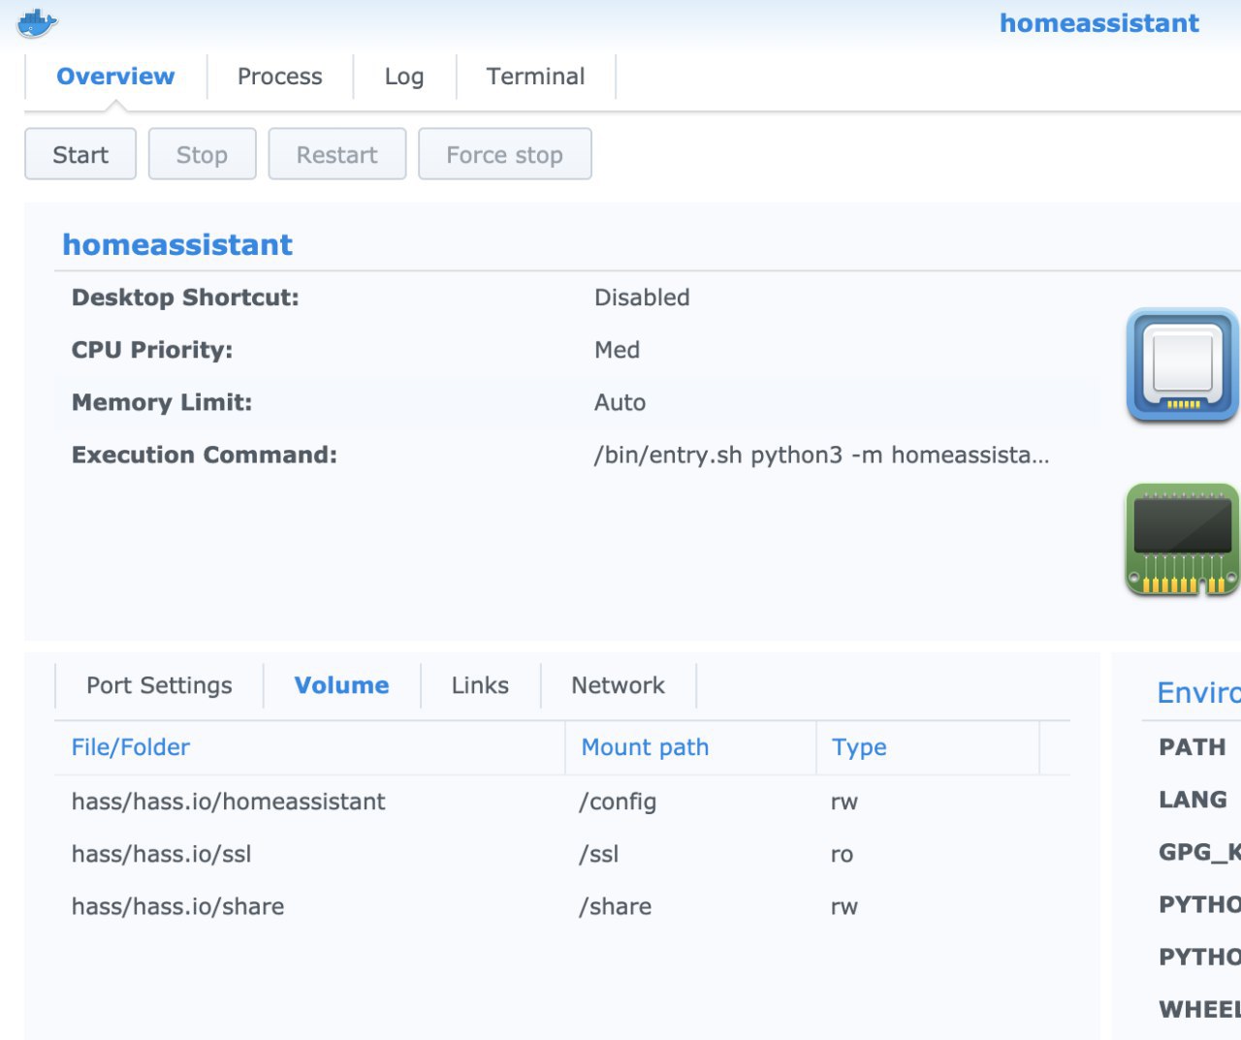The height and width of the screenshot is (1040, 1241).
Task: Click the Desktop Shortcut label
Action: [x=185, y=298]
